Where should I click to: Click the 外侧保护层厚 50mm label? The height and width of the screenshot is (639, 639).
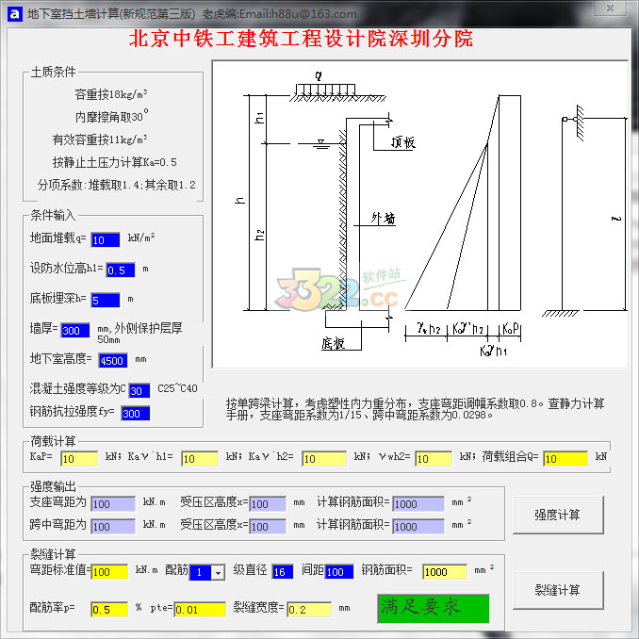(139, 333)
